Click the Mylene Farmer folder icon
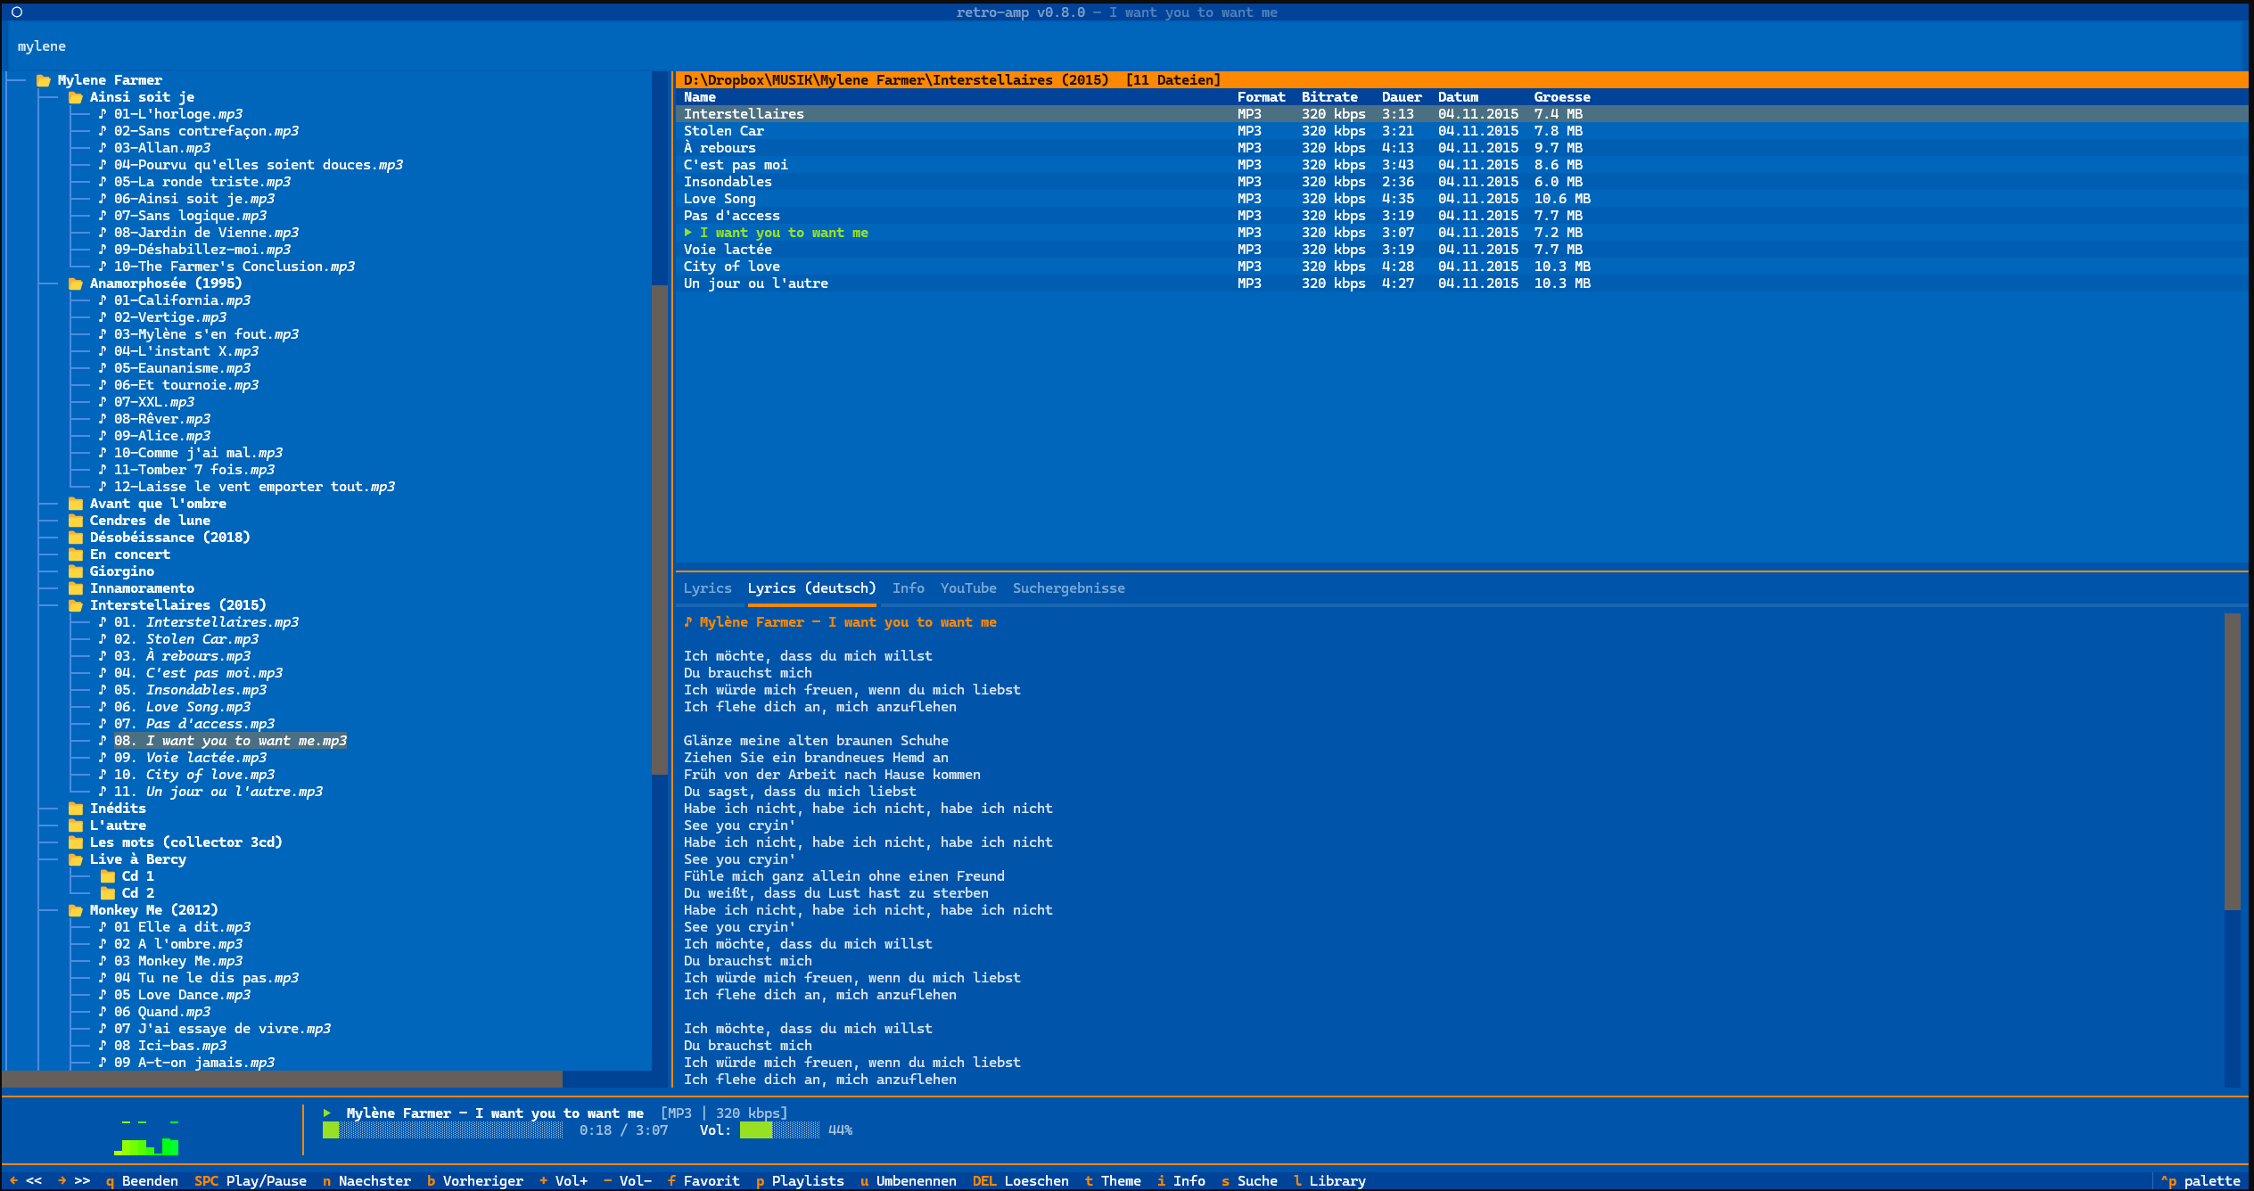2254x1191 pixels. click(43, 79)
